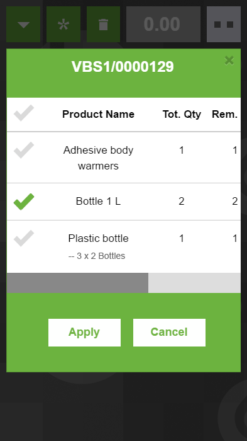Viewport: 247px width, 441px height.
Task: Click the 3 x 2 Bottles description text
Action: click(97, 256)
